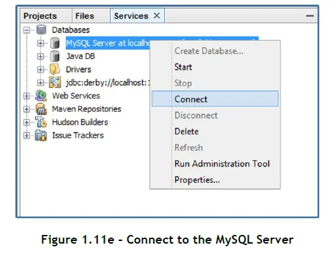The height and width of the screenshot is (253, 336).
Task: Select the Maven Repositories tree label
Action: point(87,109)
